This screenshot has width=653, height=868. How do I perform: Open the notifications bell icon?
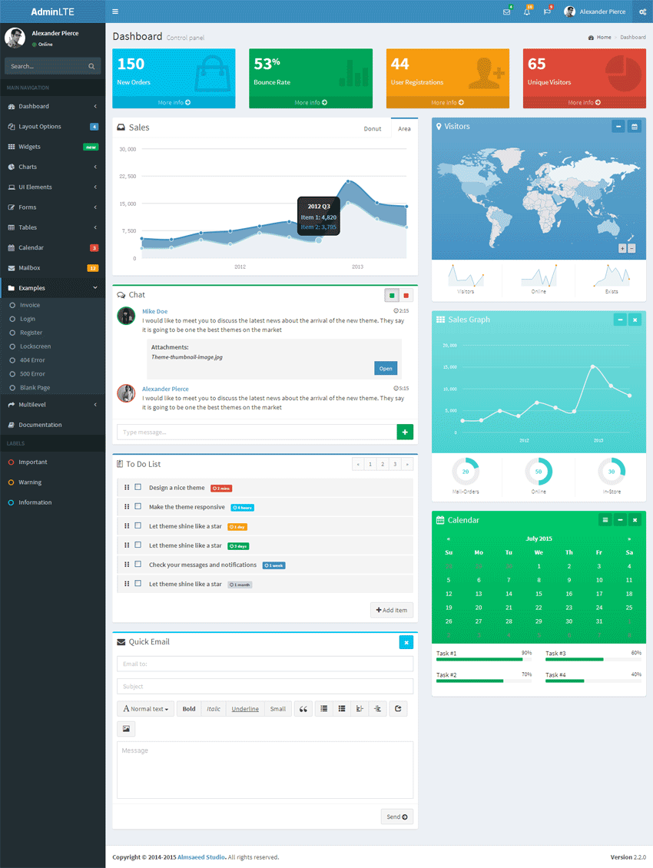(x=527, y=12)
